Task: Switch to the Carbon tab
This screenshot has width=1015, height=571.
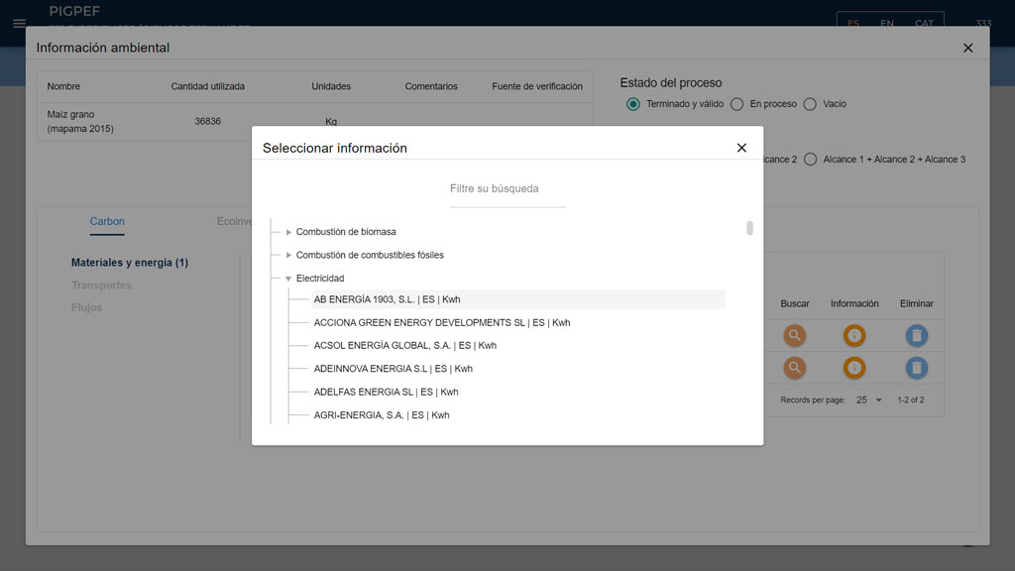Action: click(107, 221)
